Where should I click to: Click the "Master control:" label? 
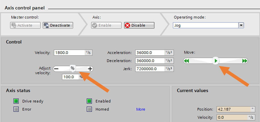[x=25, y=17]
